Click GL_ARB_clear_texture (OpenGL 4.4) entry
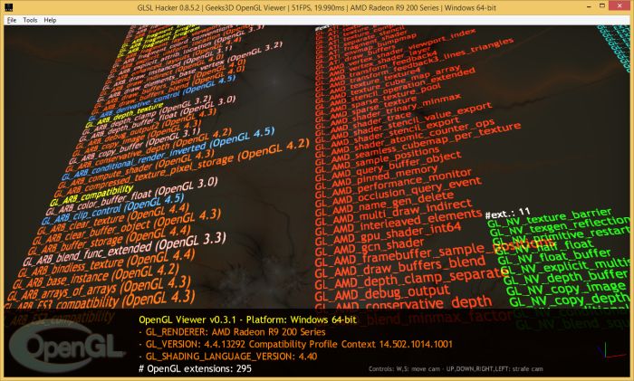 pyautogui.click(x=113, y=219)
